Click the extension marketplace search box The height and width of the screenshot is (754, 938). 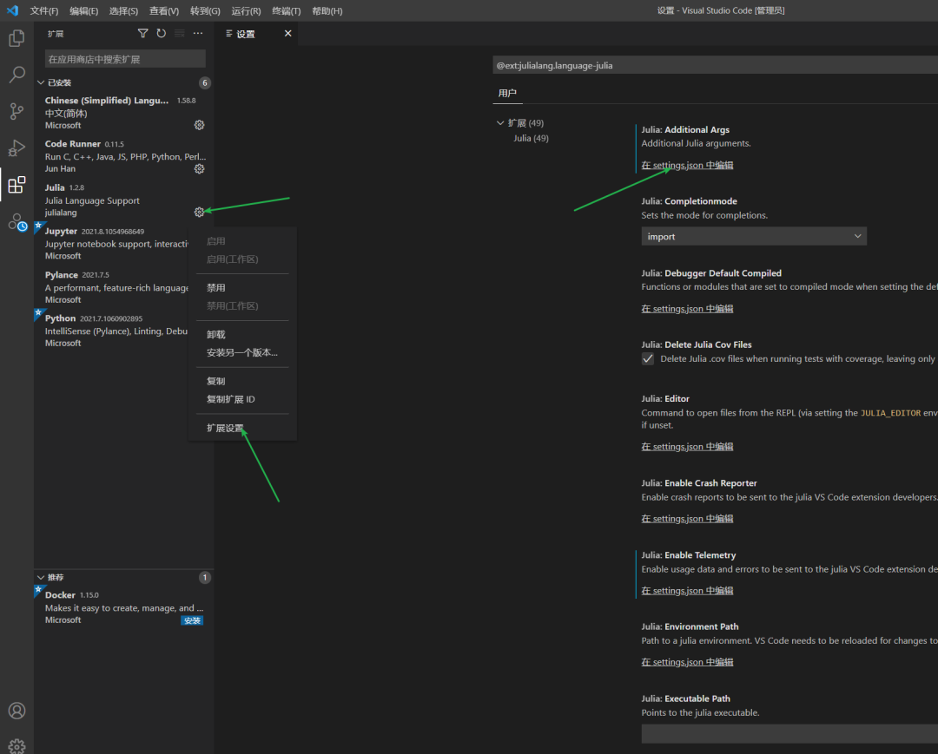tap(125, 59)
